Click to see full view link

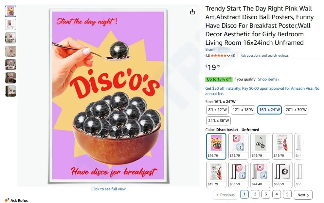pos(109,189)
